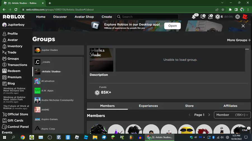The height and width of the screenshot is (141, 252).
Task: Go to next members page
Action: (x=209, y=115)
